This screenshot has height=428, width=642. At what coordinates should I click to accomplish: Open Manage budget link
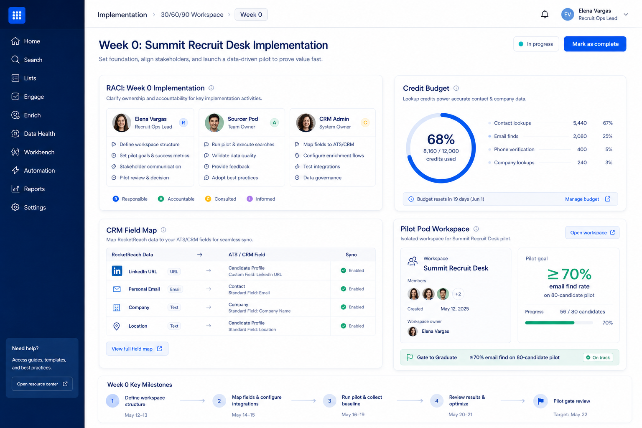pyautogui.click(x=588, y=199)
